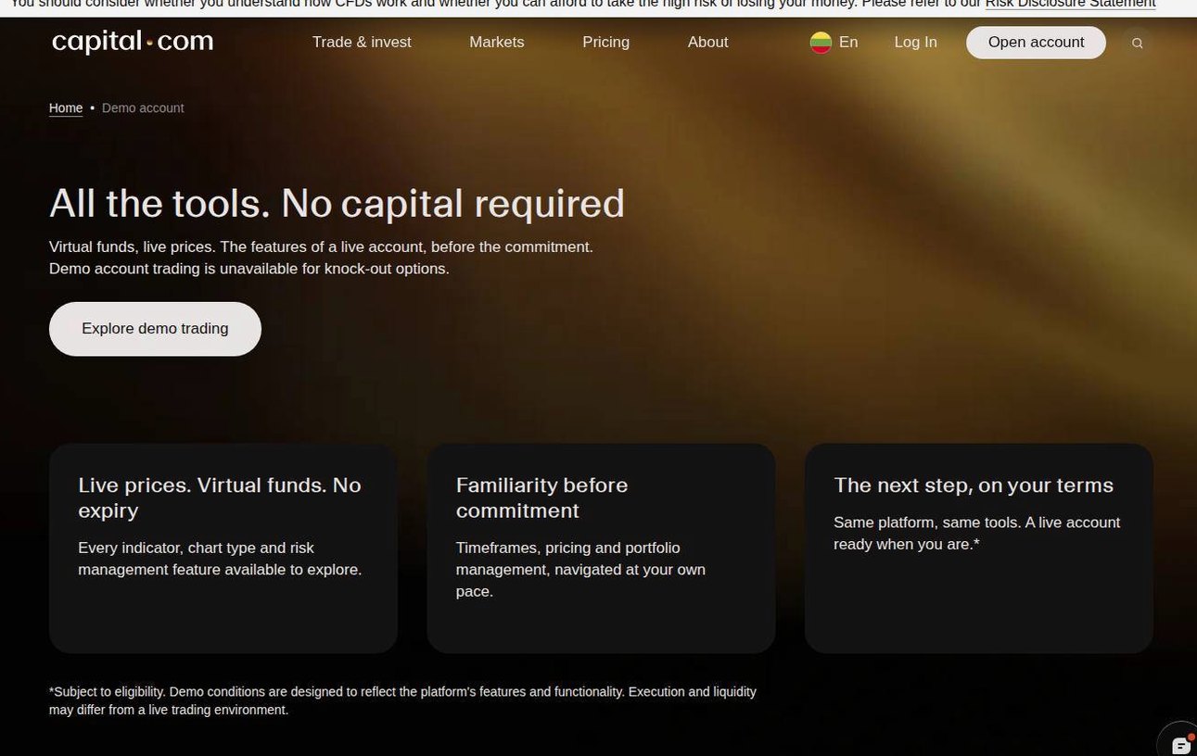Click text "Demo account trading is unavailable"
The width and height of the screenshot is (1197, 756).
(249, 269)
